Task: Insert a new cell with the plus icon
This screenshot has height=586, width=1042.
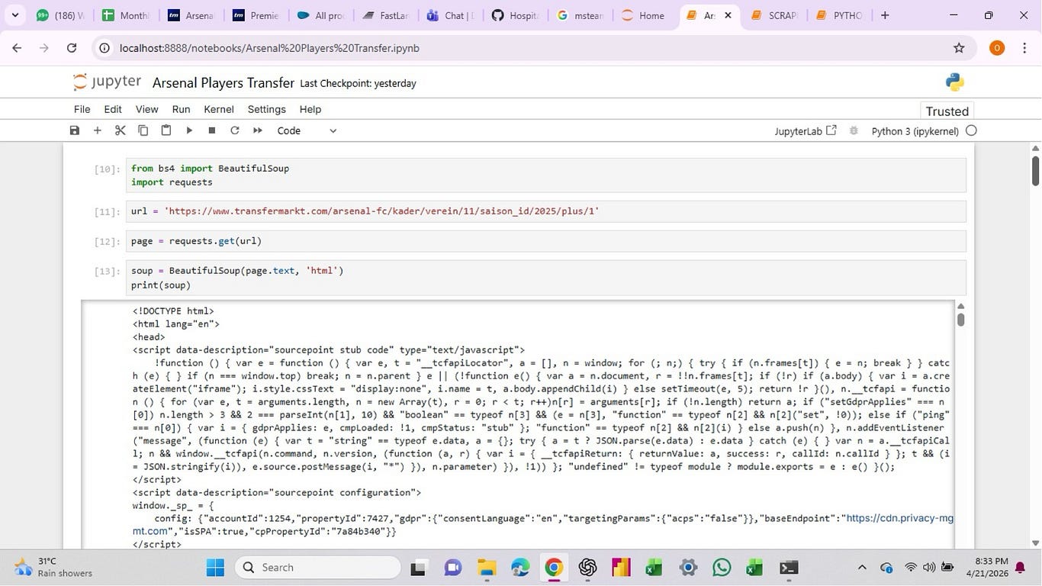Action: [97, 130]
